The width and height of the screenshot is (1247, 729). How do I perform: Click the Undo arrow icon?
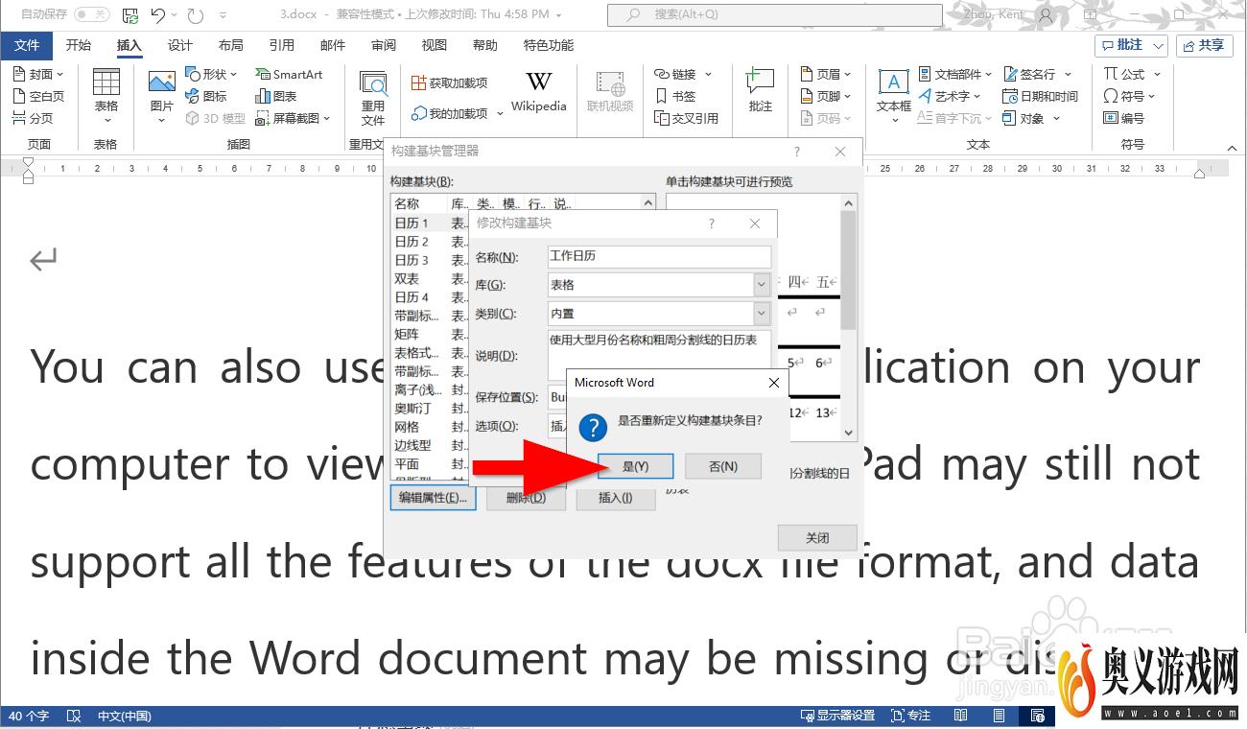pyautogui.click(x=158, y=15)
